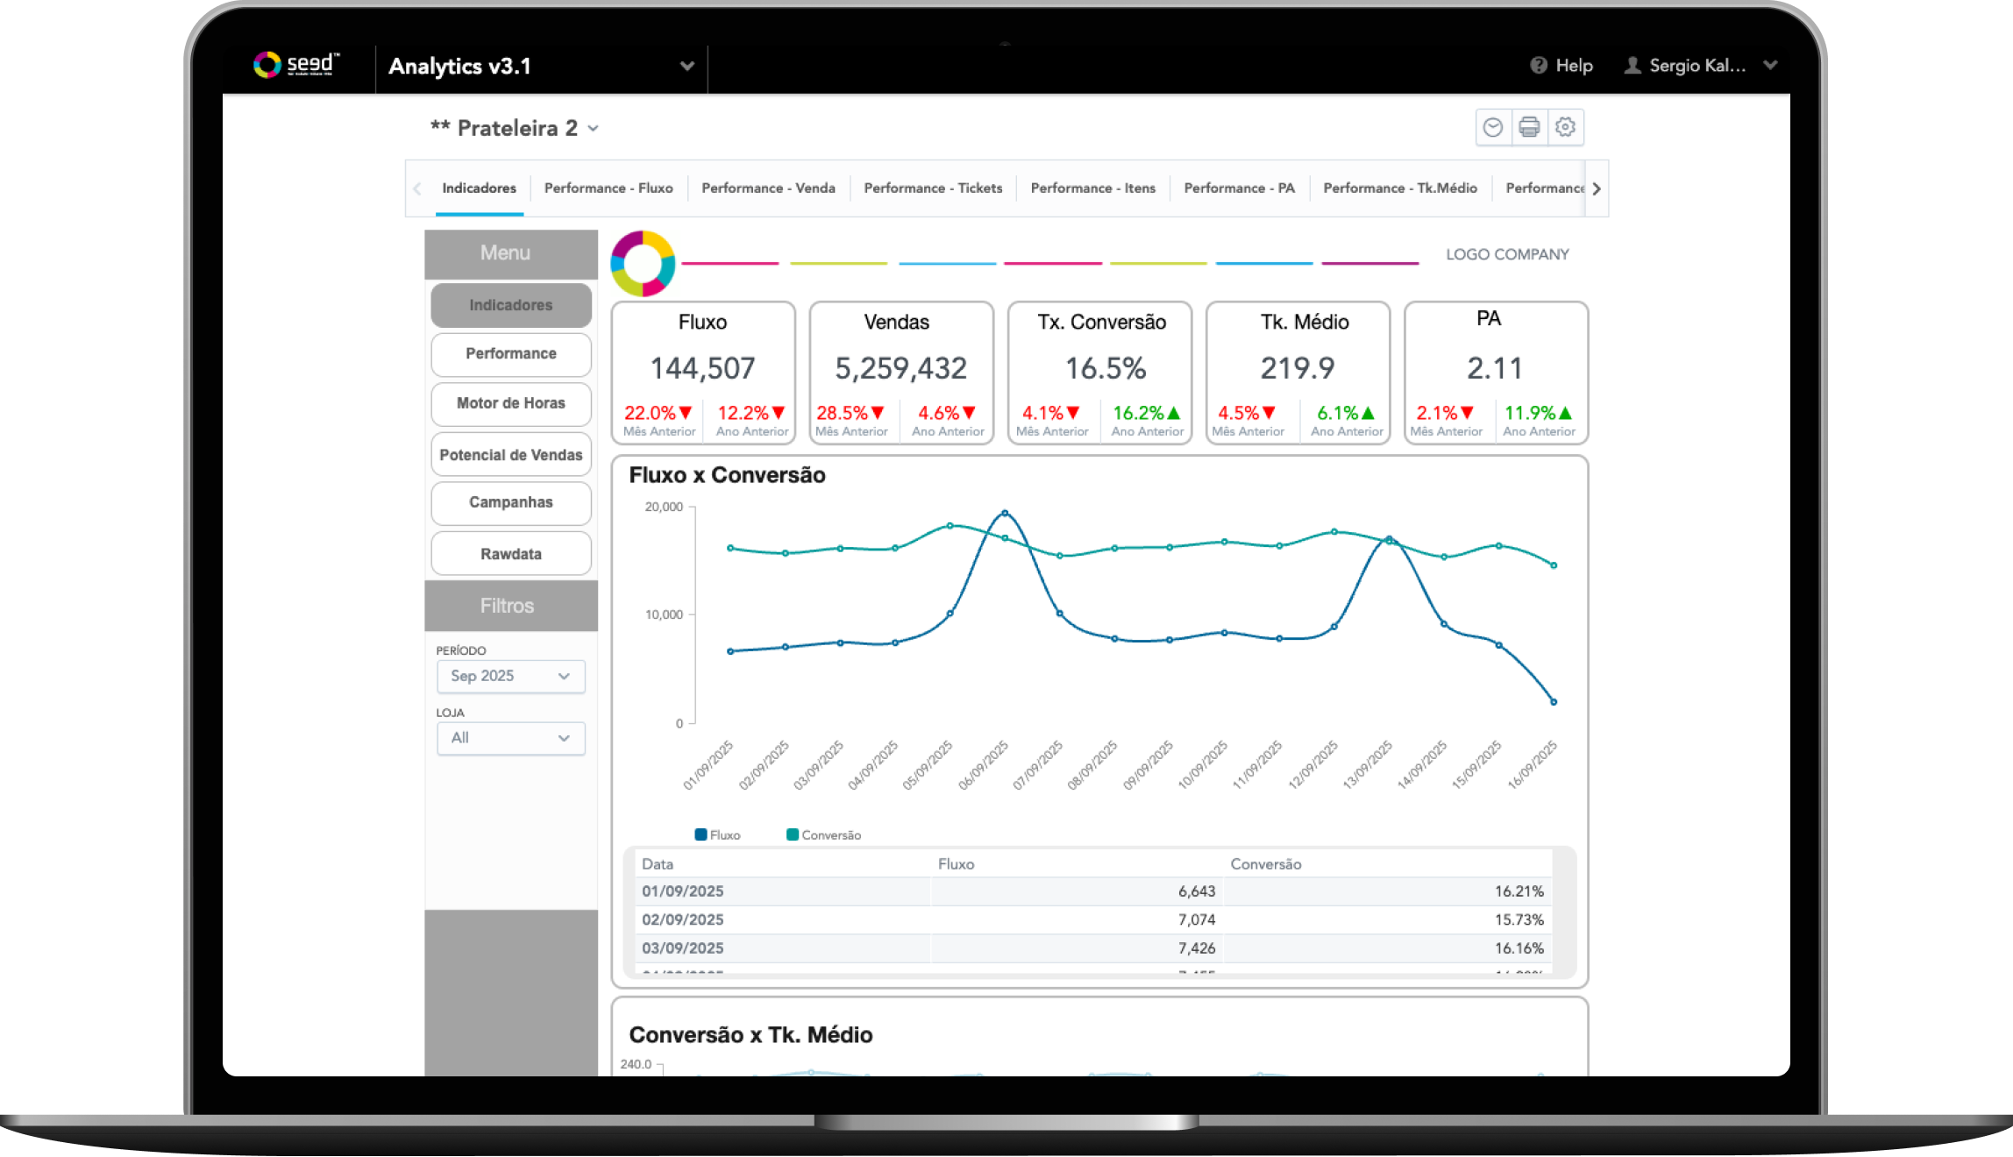This screenshot has height=1157, width=2013.
Task: Open the Loja All dropdown
Action: [x=510, y=738]
